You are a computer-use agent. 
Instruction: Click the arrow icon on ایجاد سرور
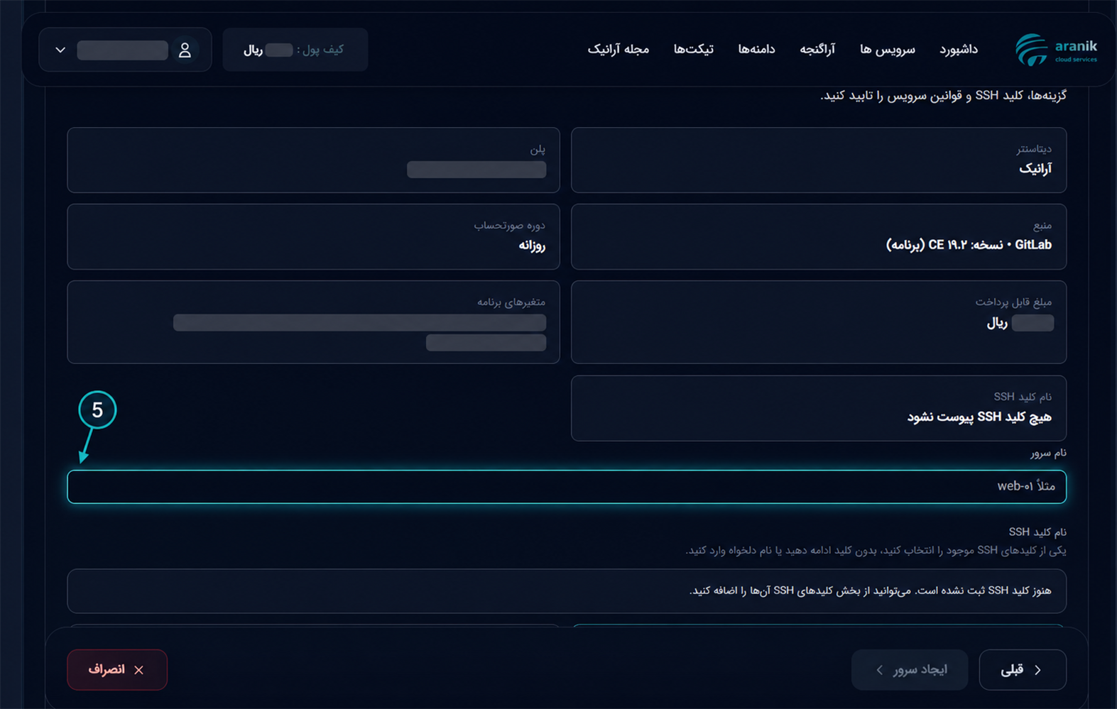pyautogui.click(x=880, y=670)
